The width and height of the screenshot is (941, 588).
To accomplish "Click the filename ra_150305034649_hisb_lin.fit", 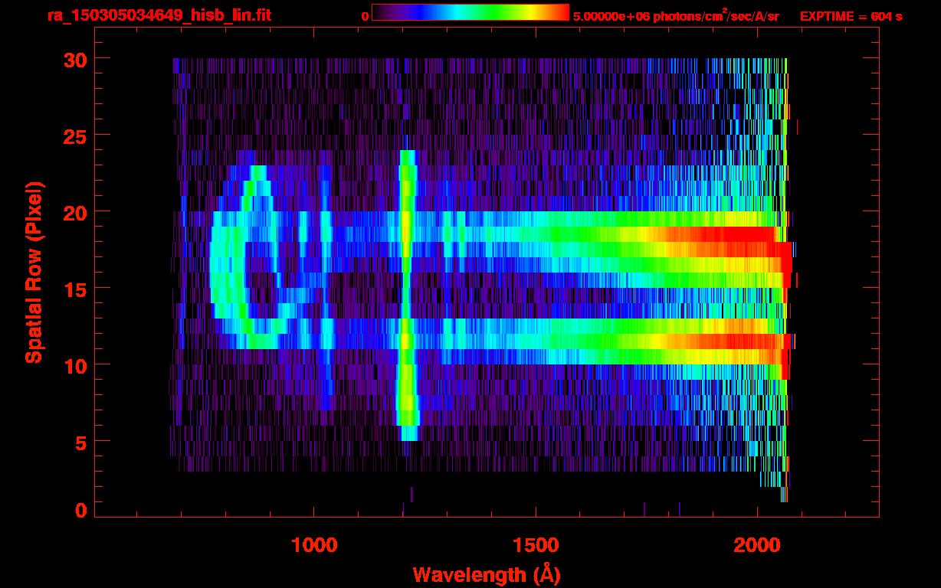I will point(159,15).
